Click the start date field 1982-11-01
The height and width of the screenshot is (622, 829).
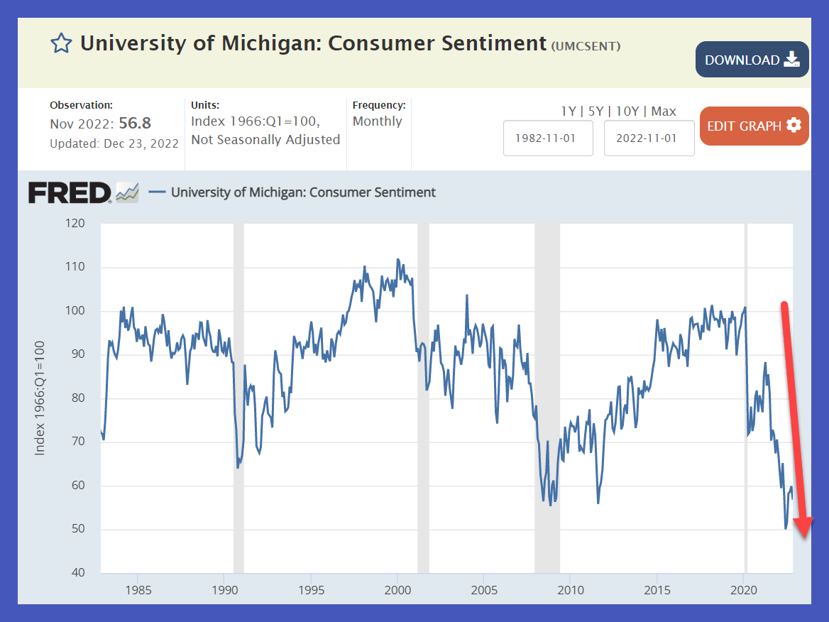click(548, 138)
